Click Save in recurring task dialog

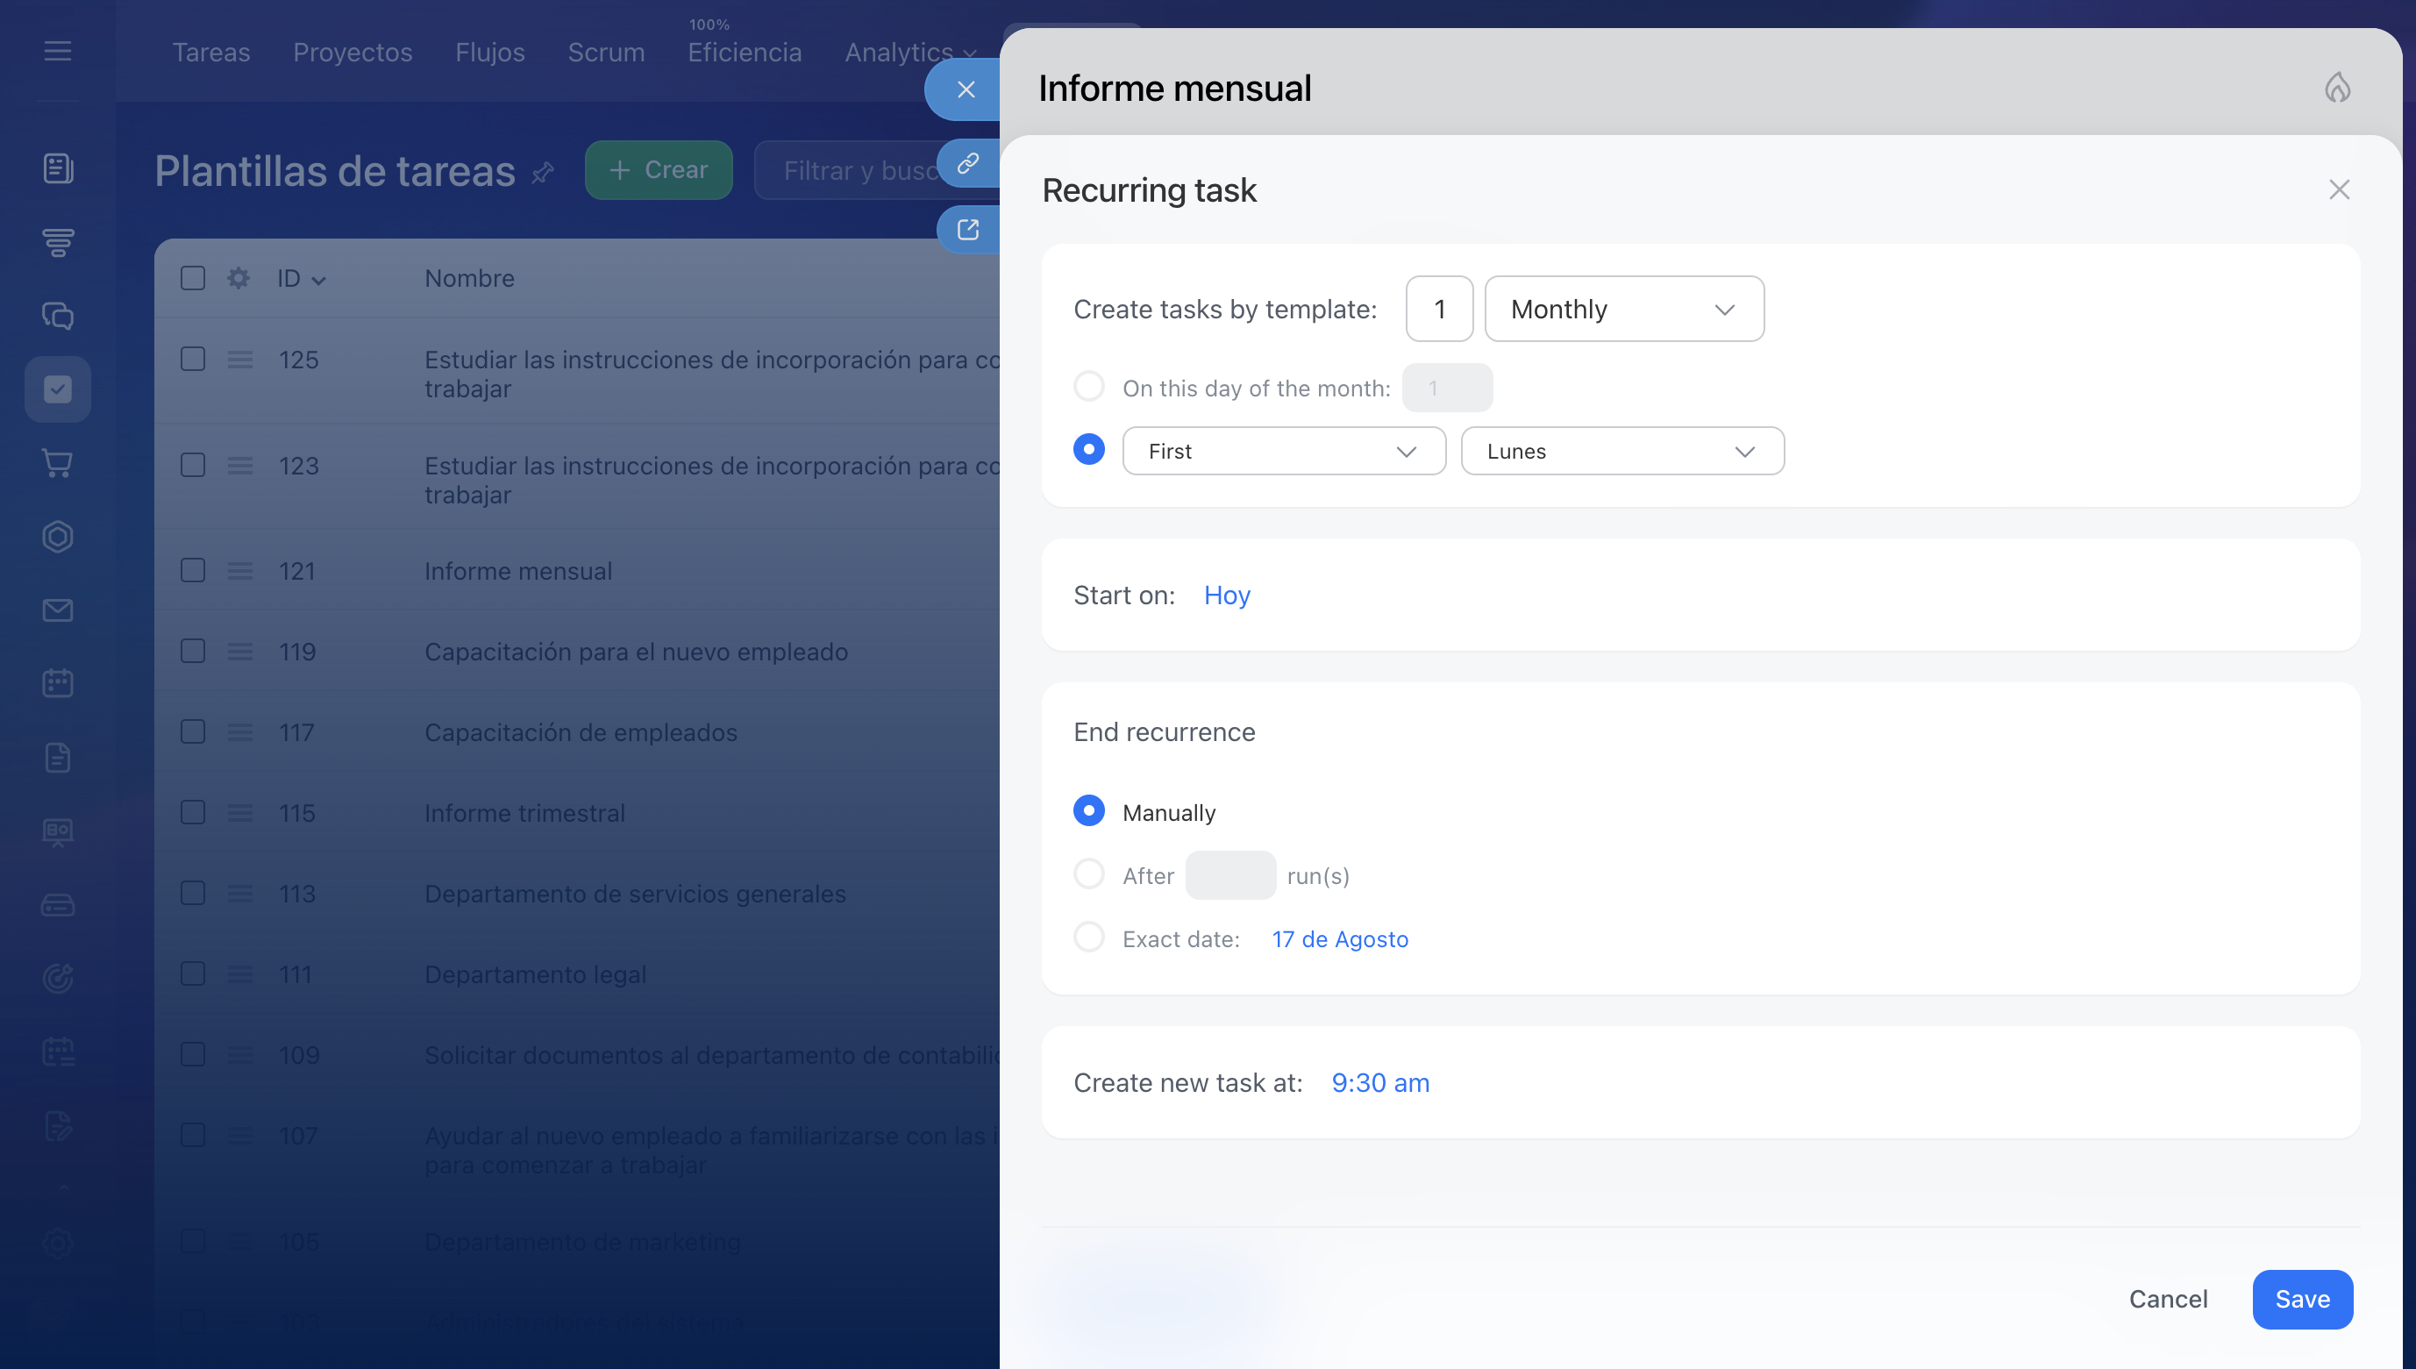click(2302, 1299)
